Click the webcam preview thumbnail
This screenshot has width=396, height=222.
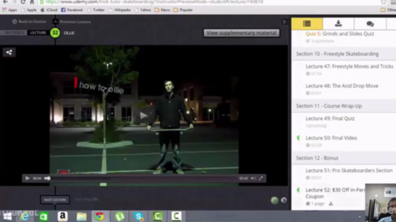coord(381,203)
